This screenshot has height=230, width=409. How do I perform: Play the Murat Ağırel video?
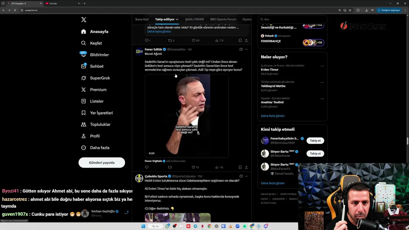pos(187,116)
